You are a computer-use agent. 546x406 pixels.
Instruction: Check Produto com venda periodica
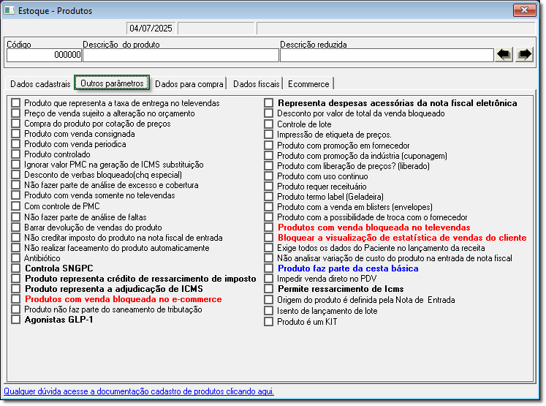click(x=15, y=144)
